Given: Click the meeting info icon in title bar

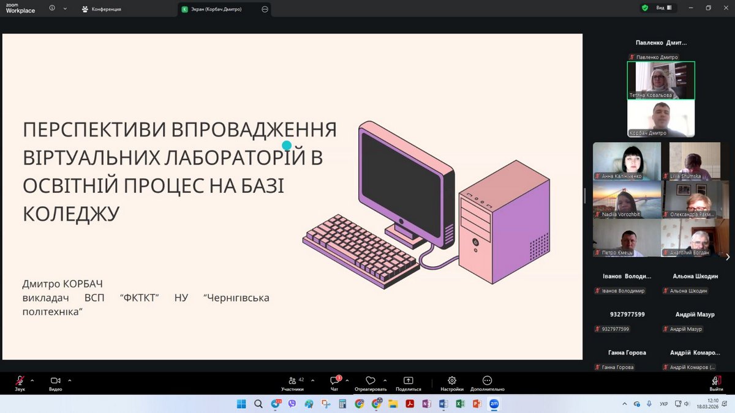Looking at the screenshot, I should tap(51, 9).
